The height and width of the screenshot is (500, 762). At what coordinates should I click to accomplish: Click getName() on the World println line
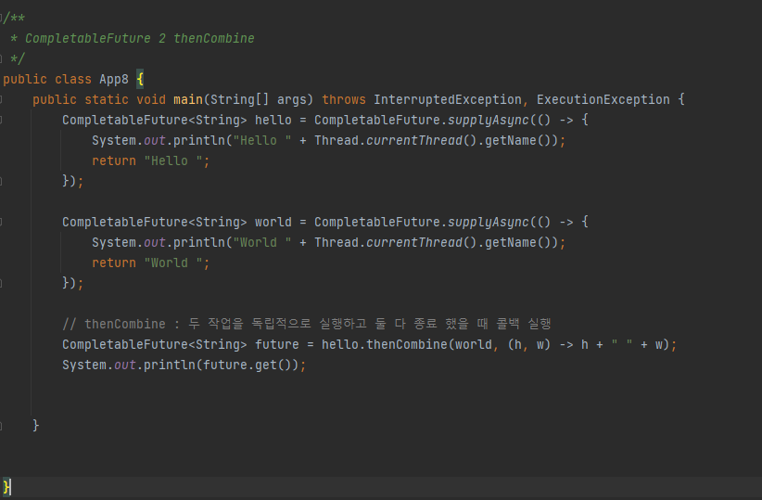[x=518, y=243]
